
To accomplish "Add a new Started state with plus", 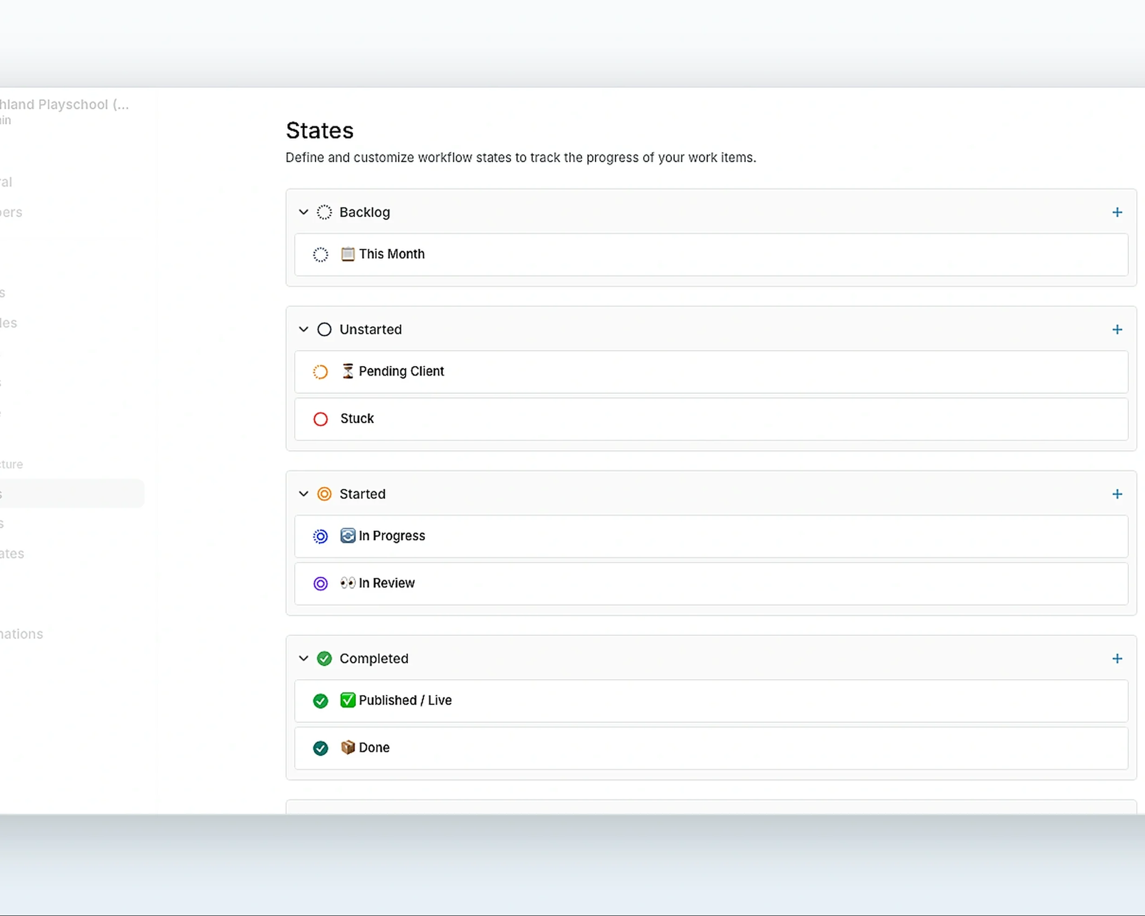I will point(1117,494).
